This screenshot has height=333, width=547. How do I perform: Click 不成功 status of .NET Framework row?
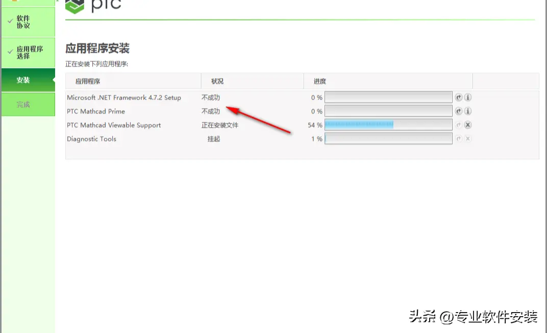[x=211, y=97]
